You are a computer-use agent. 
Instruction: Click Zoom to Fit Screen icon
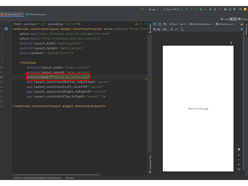point(239,169)
